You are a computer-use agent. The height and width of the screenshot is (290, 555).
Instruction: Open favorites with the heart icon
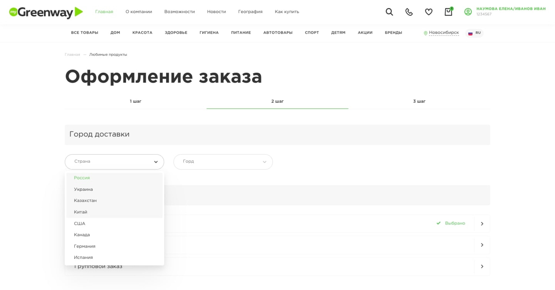tap(428, 12)
